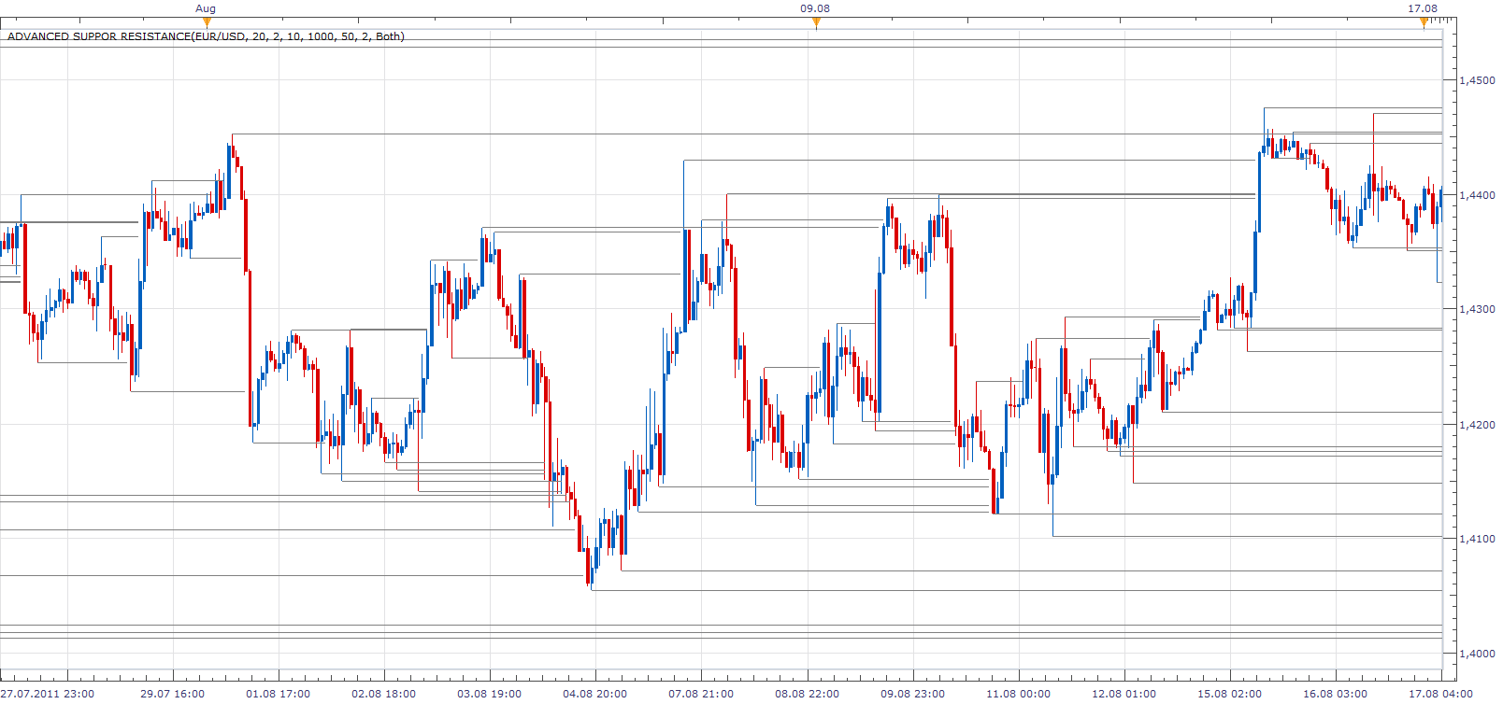Click the 1,4200 price axis label
The image size is (1503, 704).
tap(1477, 425)
